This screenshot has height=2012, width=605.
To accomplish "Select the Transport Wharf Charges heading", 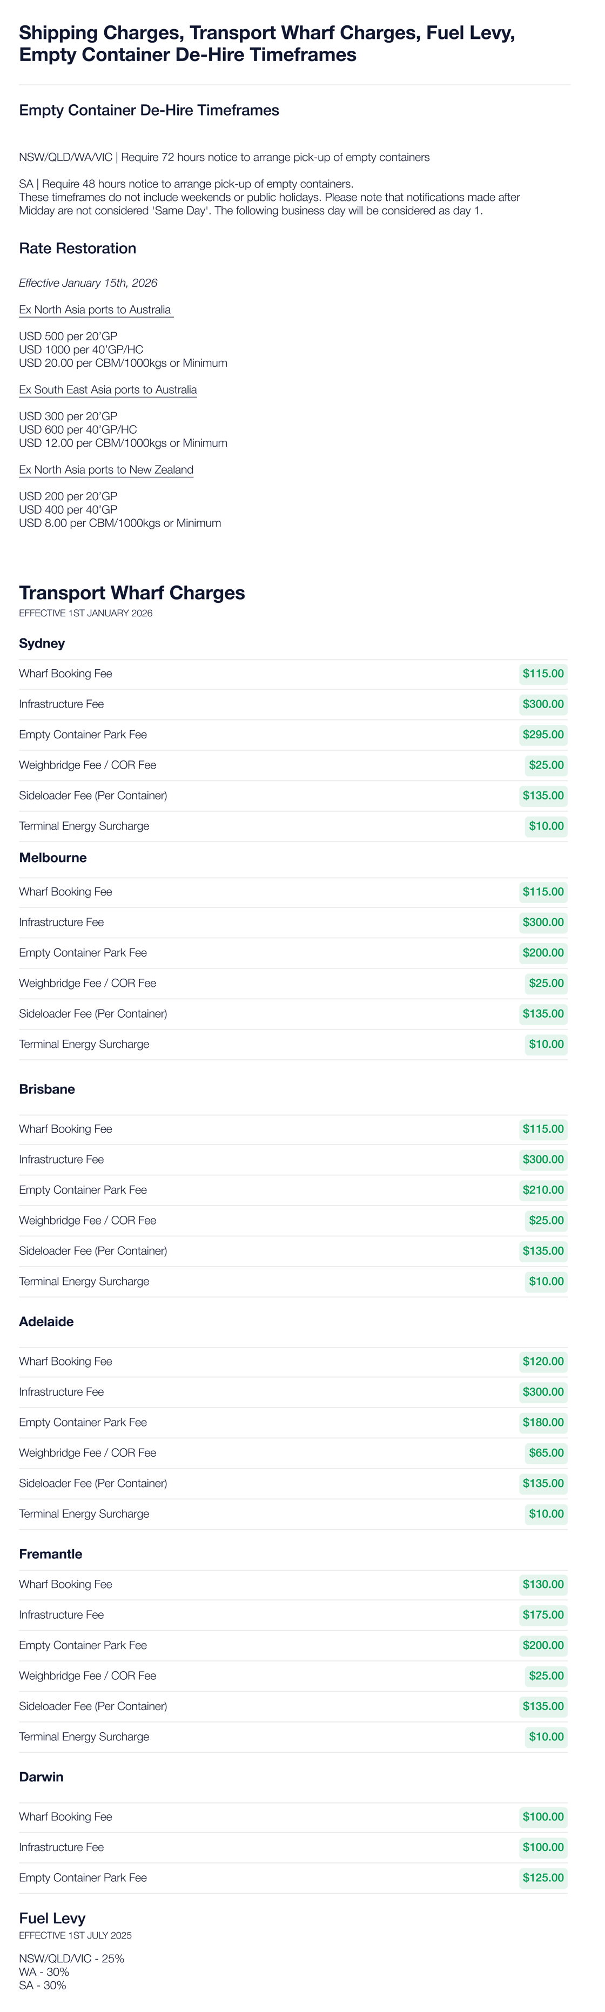I will [x=132, y=593].
